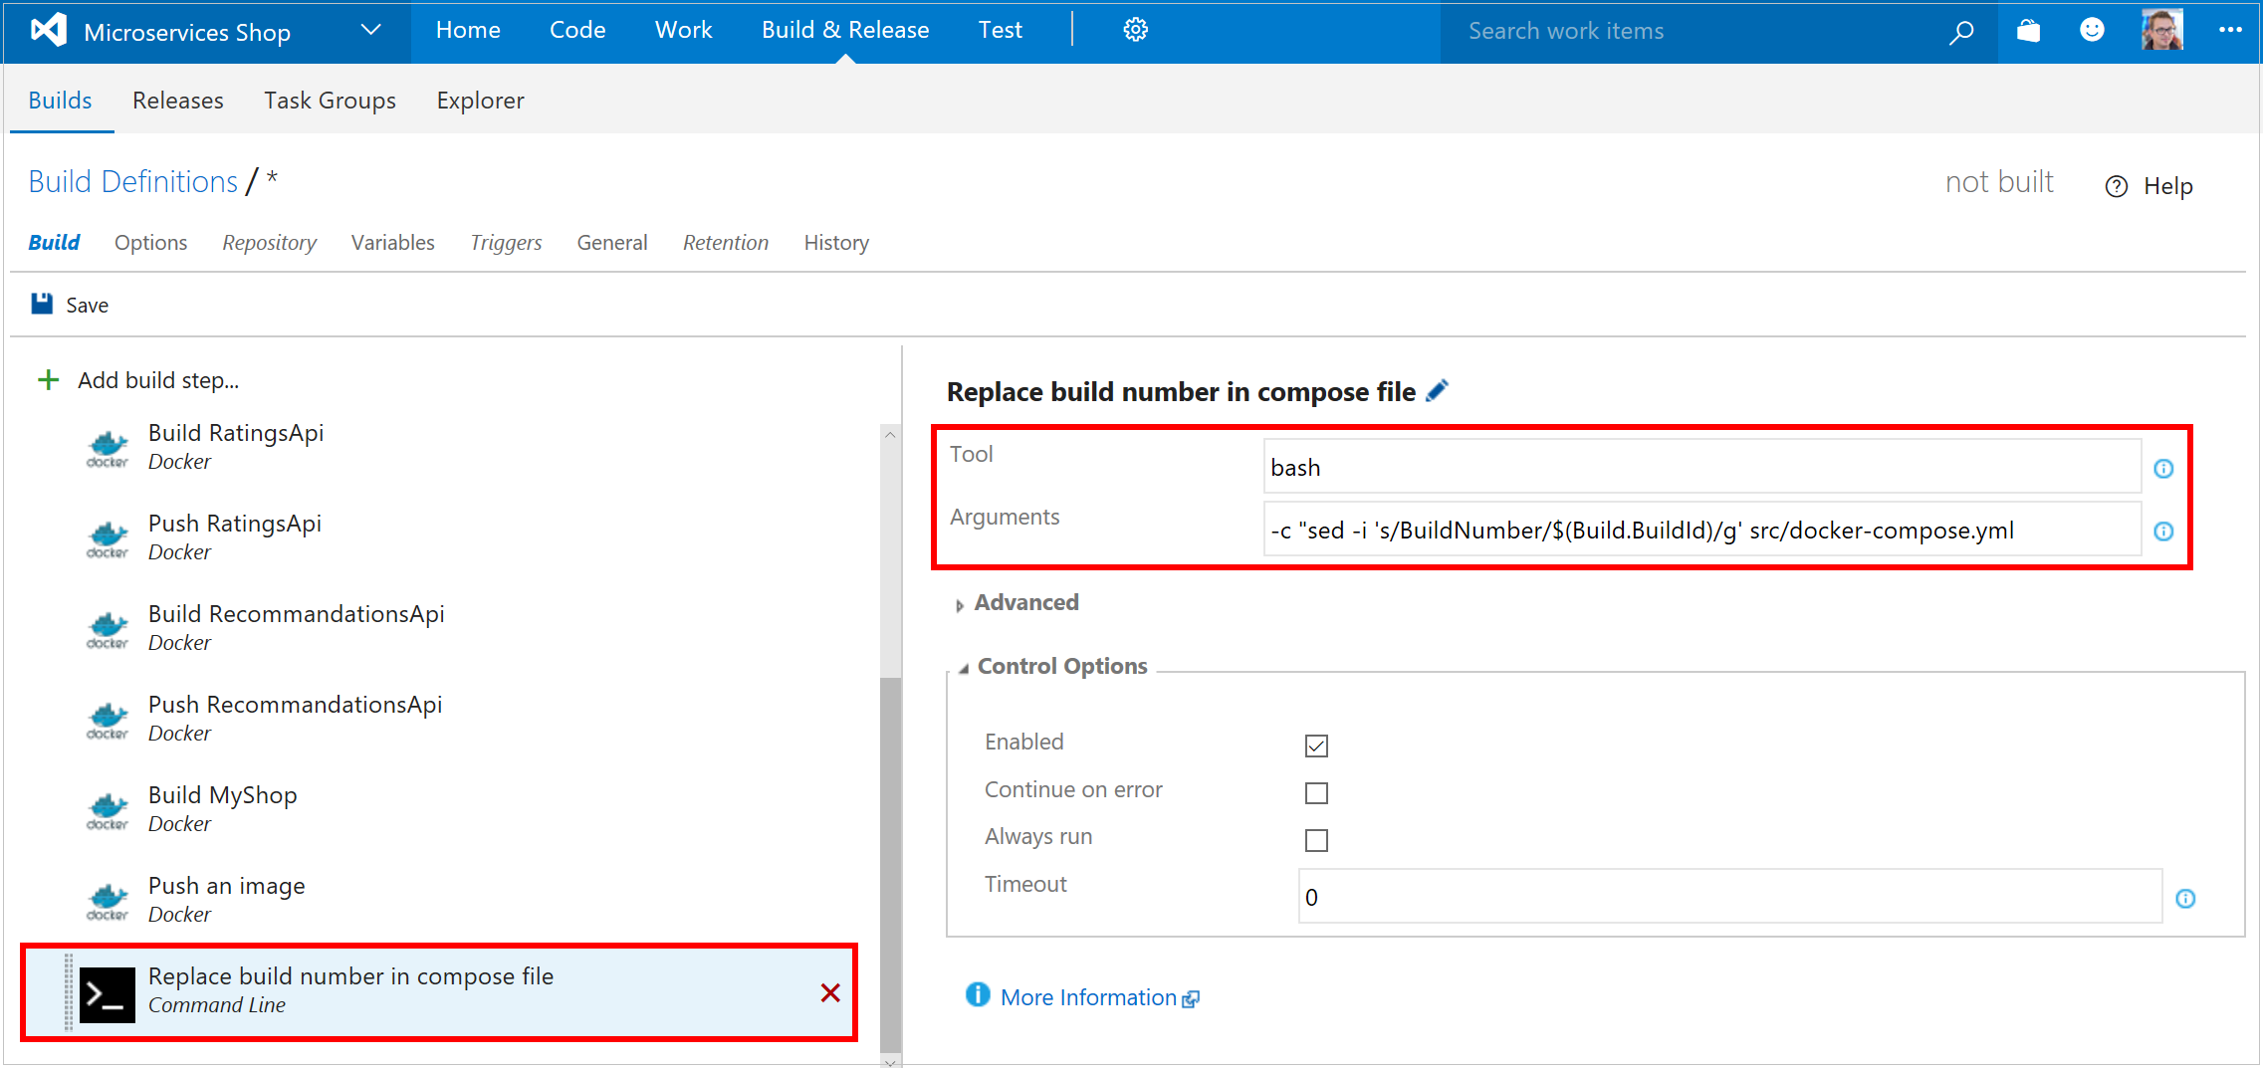Click the Save icon above the build steps

point(41,304)
